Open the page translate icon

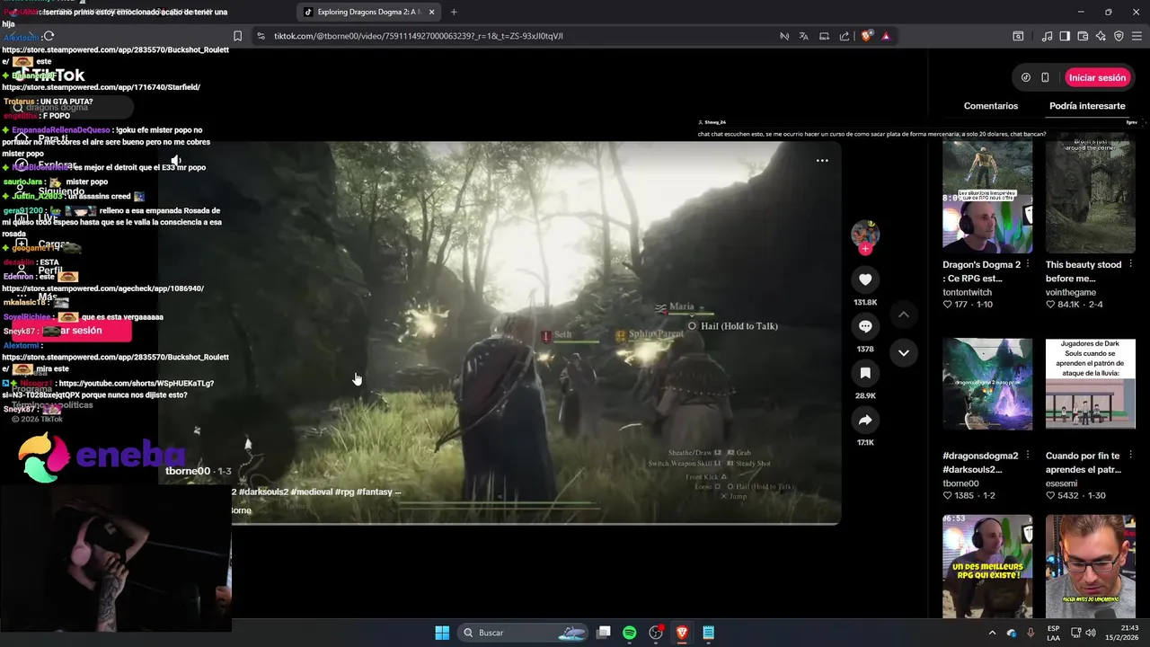803,36
